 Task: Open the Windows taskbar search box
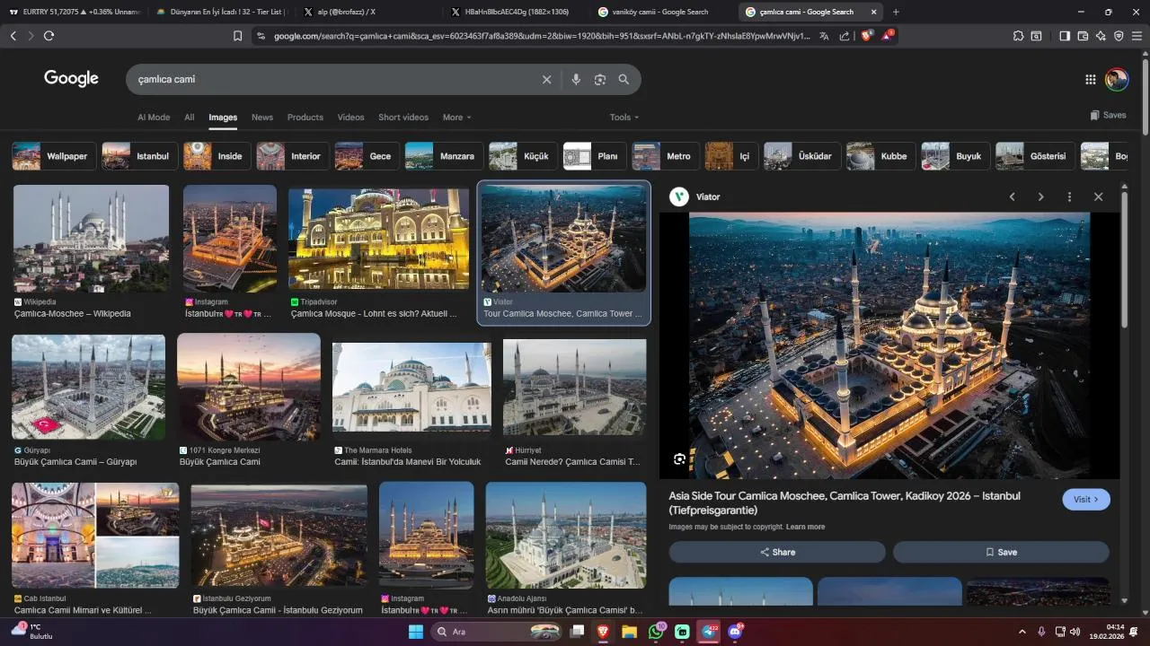click(x=494, y=632)
